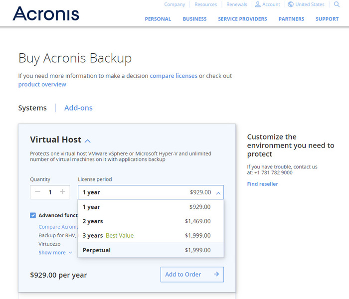
Task: Follow the Find reseller link
Action: tap(262, 184)
